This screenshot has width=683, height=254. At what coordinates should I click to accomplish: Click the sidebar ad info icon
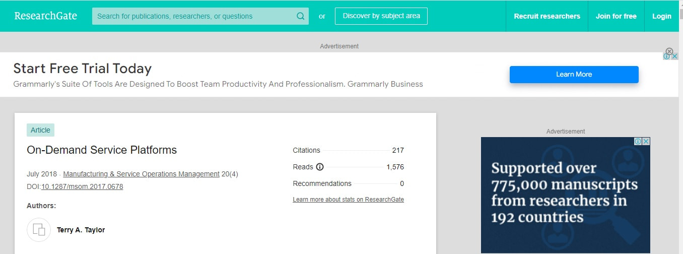tap(638, 142)
